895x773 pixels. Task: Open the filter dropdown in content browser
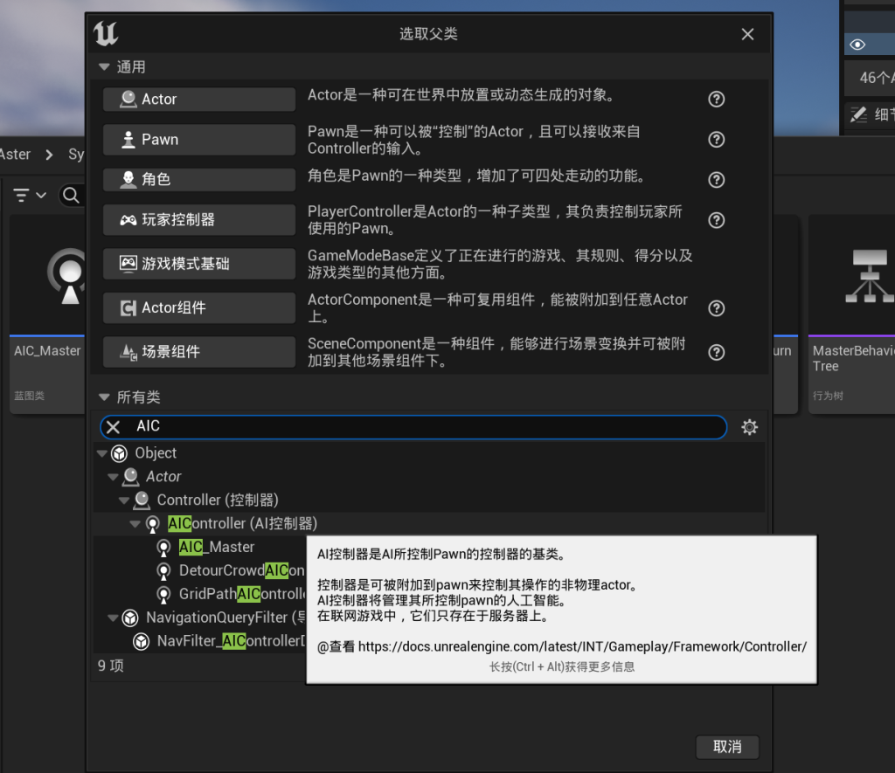pyautogui.click(x=30, y=196)
